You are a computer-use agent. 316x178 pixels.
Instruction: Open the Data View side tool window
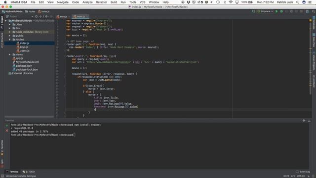314,41
